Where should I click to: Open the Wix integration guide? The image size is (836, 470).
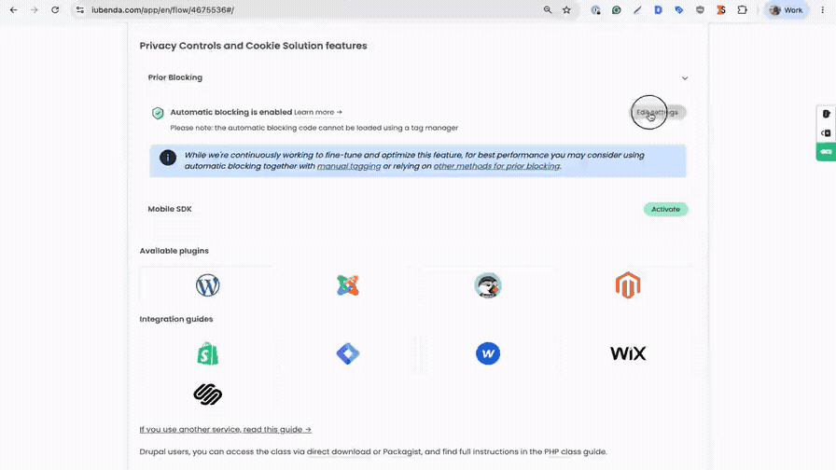coord(628,353)
